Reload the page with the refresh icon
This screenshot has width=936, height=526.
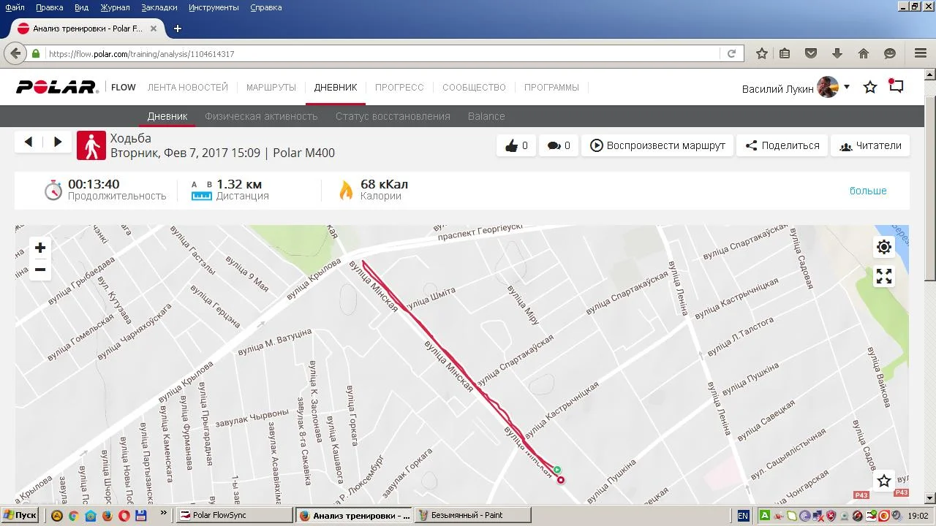731,53
